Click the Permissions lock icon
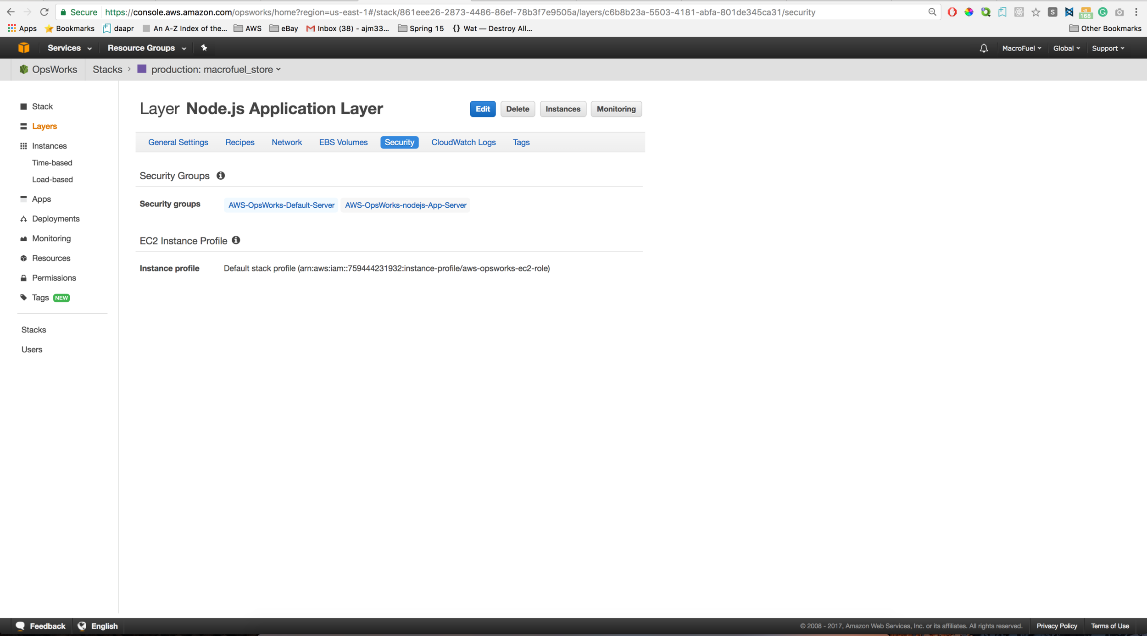Viewport: 1147px width, 636px height. (x=24, y=278)
